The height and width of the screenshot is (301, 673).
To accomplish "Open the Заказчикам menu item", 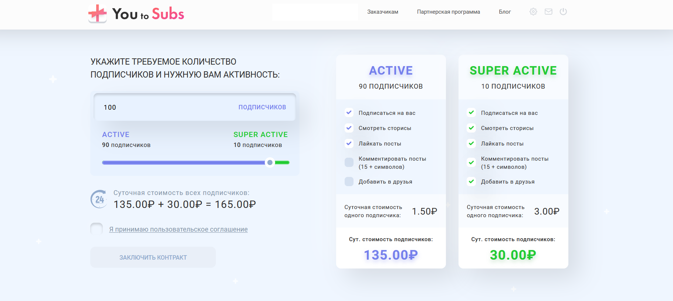I will tap(382, 12).
